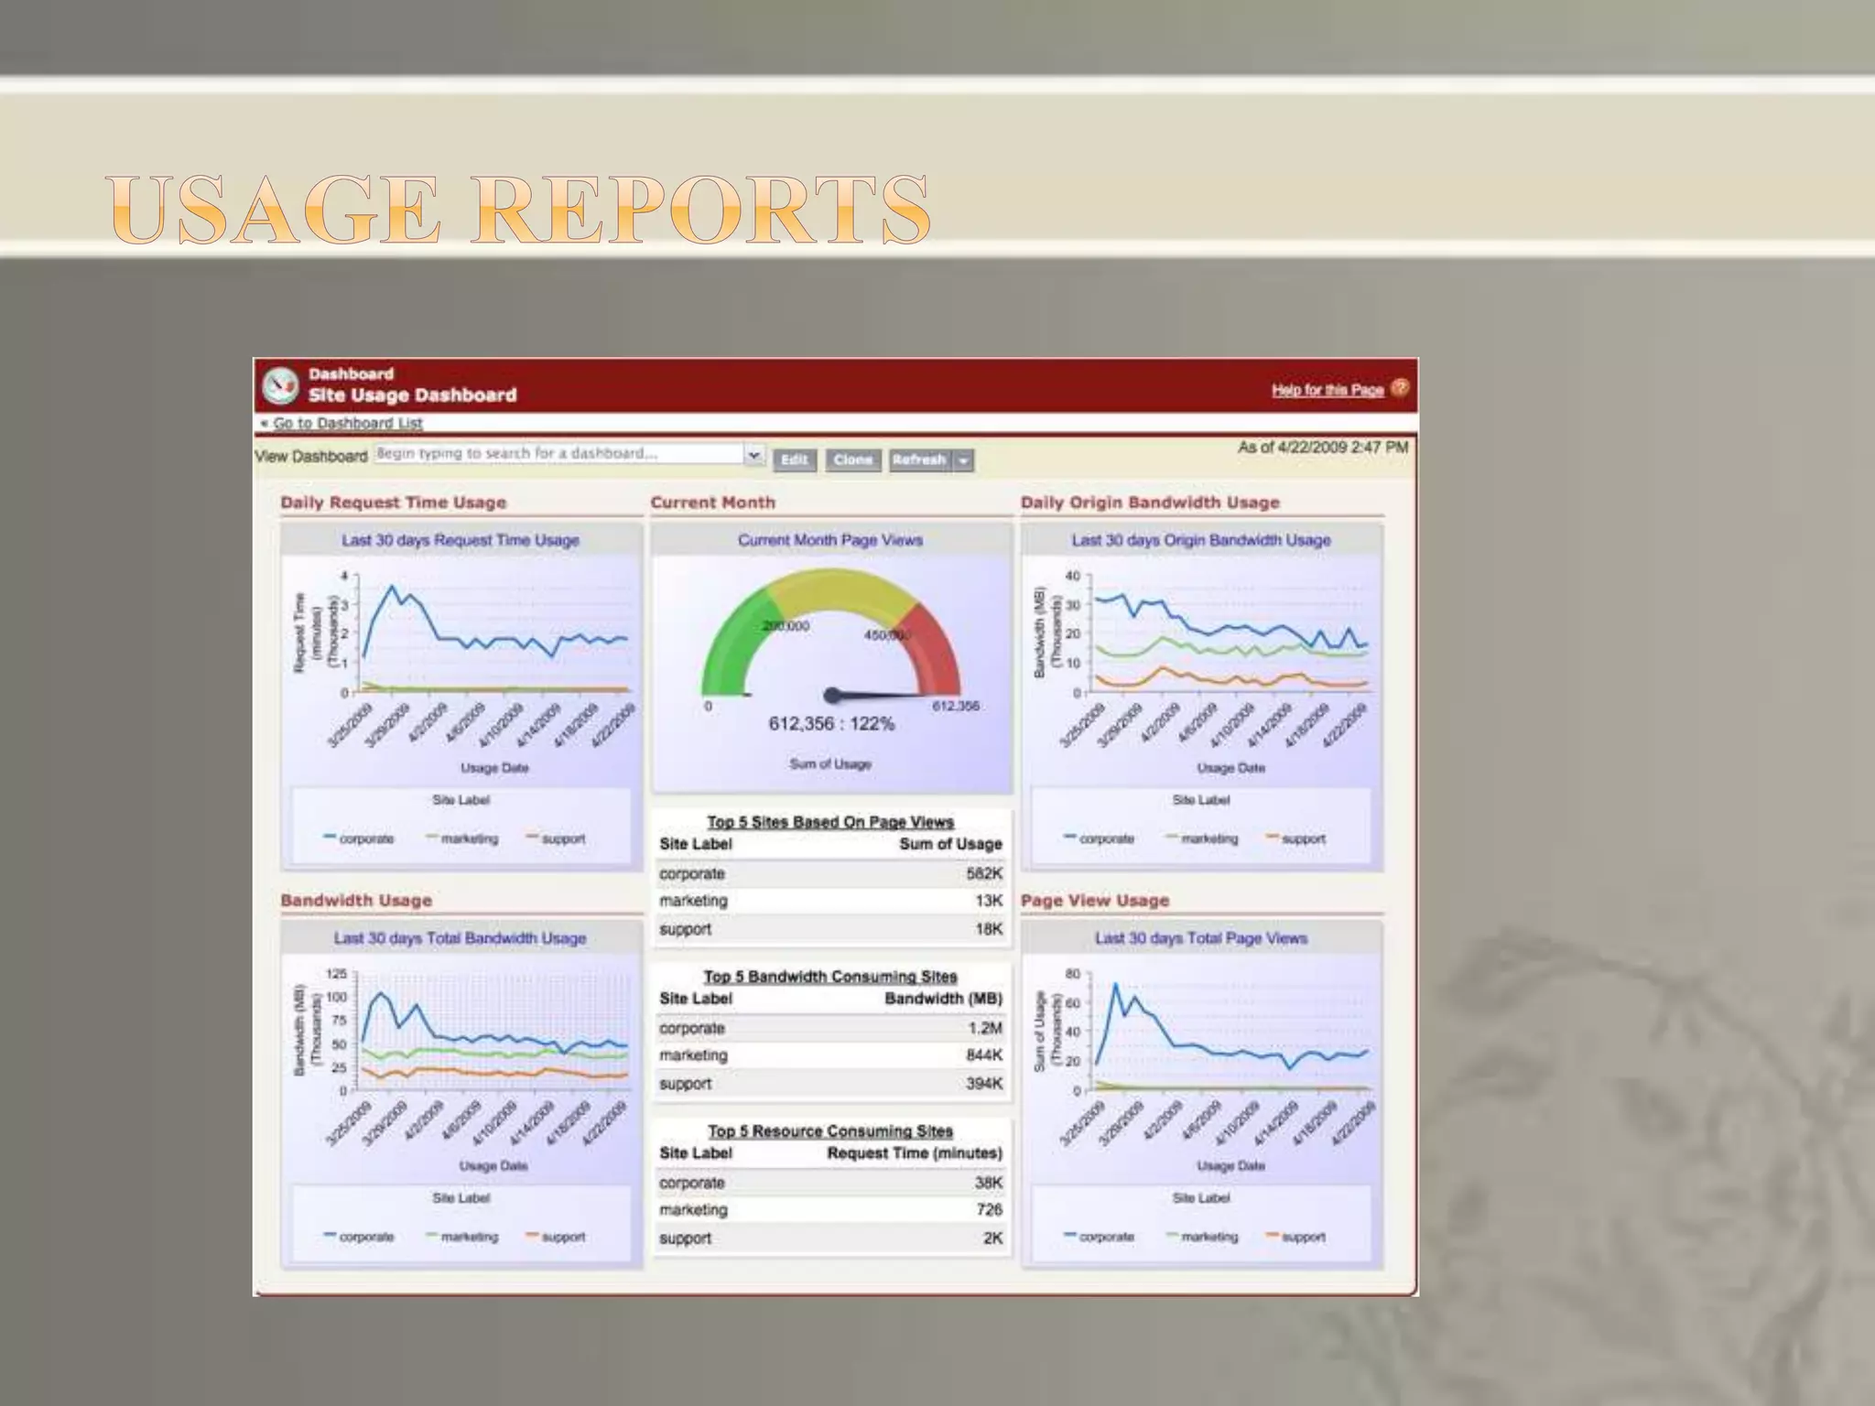Image resolution: width=1875 pixels, height=1406 pixels.
Task: Click corporate row with 582K usage
Action: pyautogui.click(x=830, y=873)
